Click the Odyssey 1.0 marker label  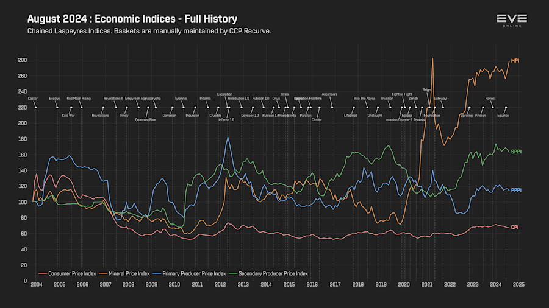(x=250, y=116)
